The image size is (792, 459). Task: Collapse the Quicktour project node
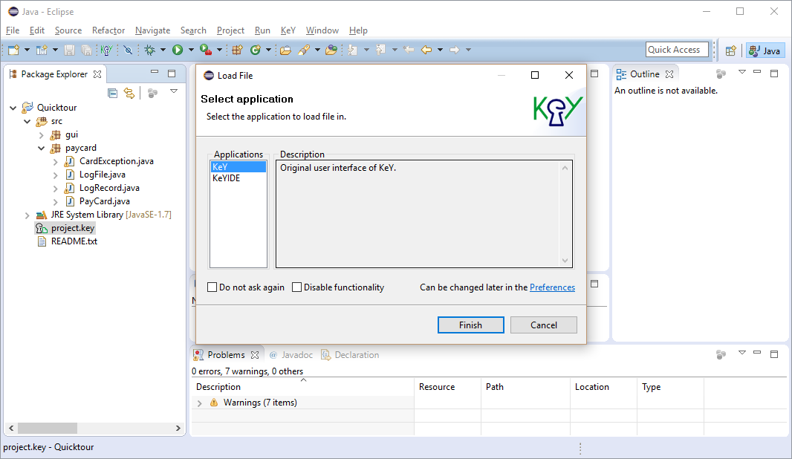[13, 108]
